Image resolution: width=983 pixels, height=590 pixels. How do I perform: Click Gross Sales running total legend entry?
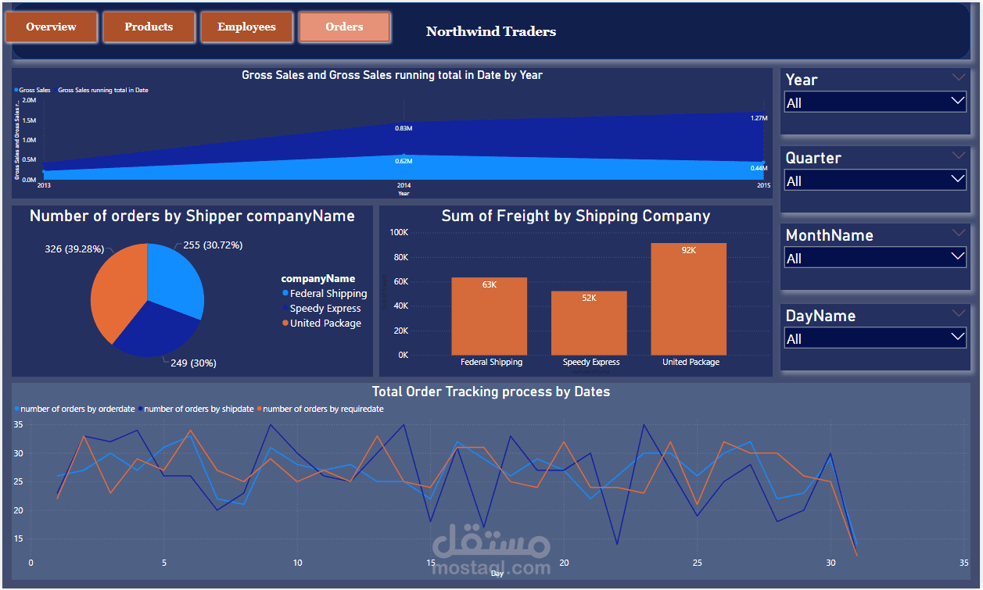coord(102,90)
